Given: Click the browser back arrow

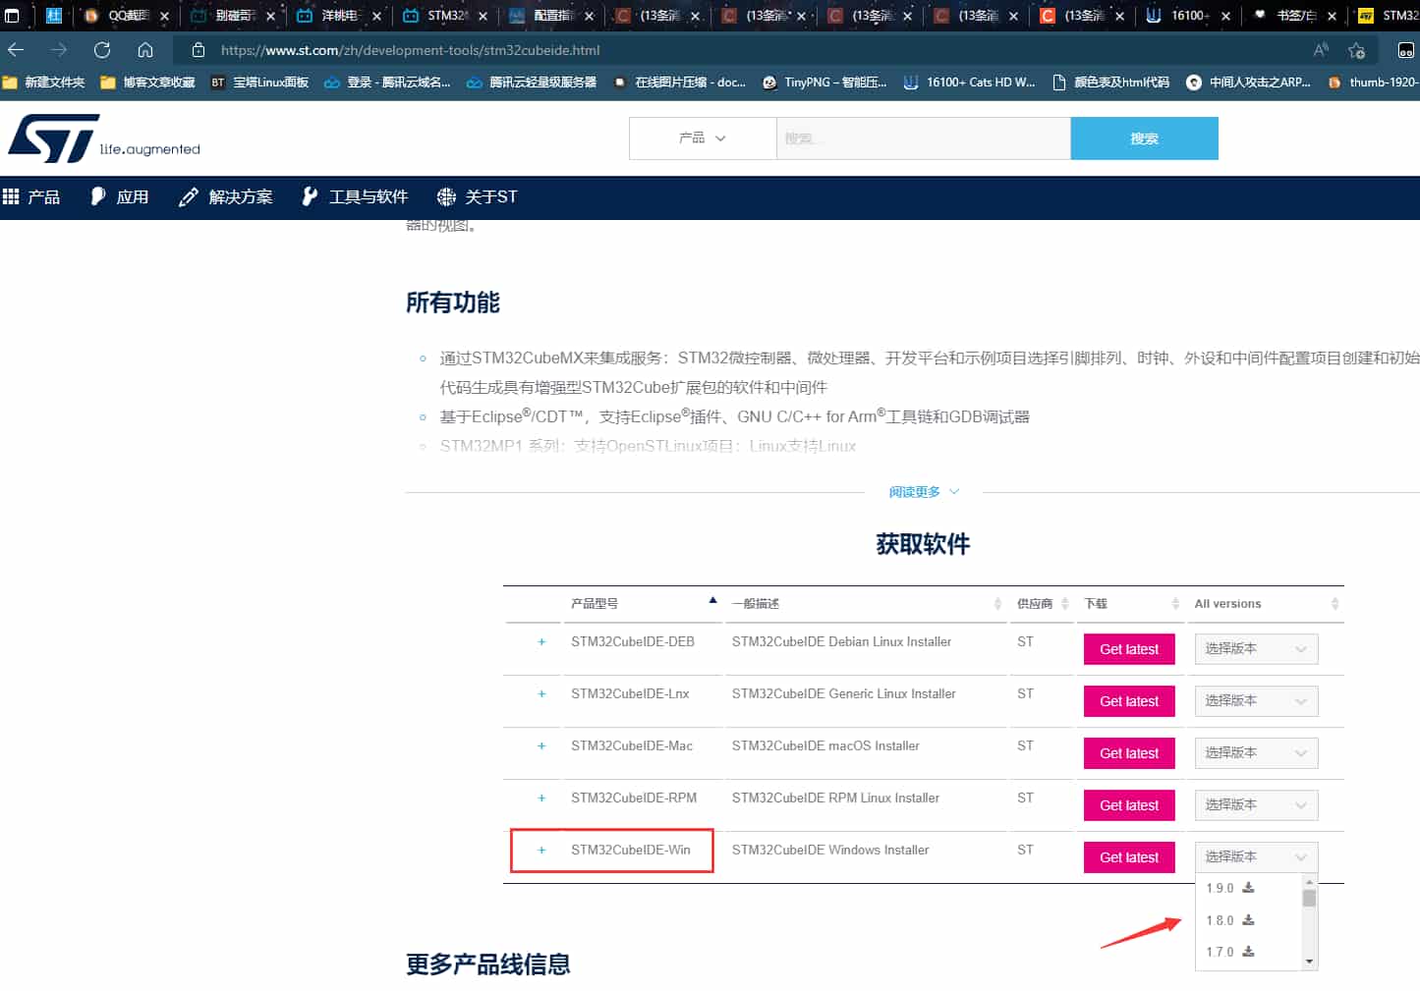Looking at the screenshot, I should coord(17,50).
